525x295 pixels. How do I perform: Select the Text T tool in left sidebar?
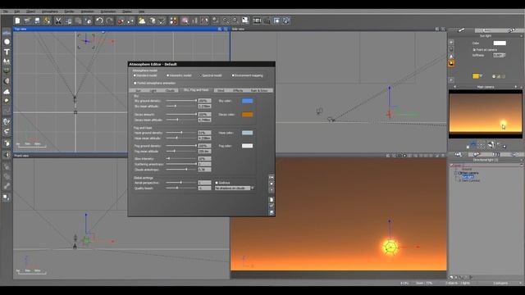tap(7, 52)
